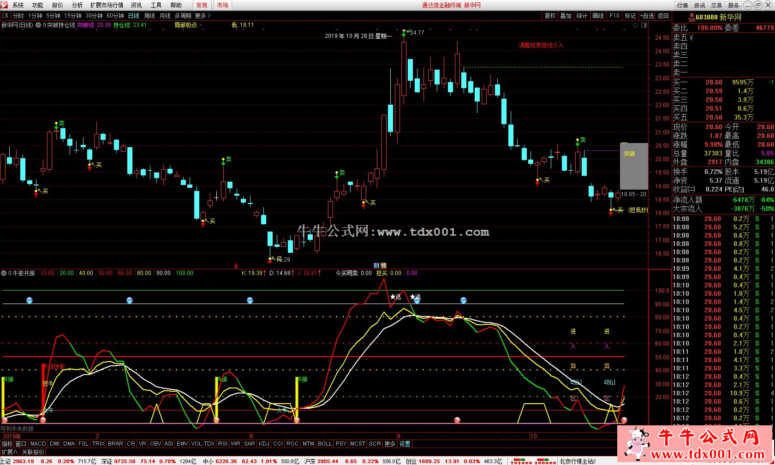
Task: Click the 交易 trade button
Action: point(716,5)
